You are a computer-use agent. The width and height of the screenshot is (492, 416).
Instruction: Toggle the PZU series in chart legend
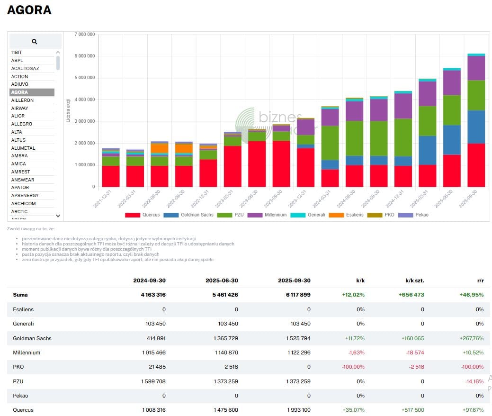pyautogui.click(x=236, y=215)
